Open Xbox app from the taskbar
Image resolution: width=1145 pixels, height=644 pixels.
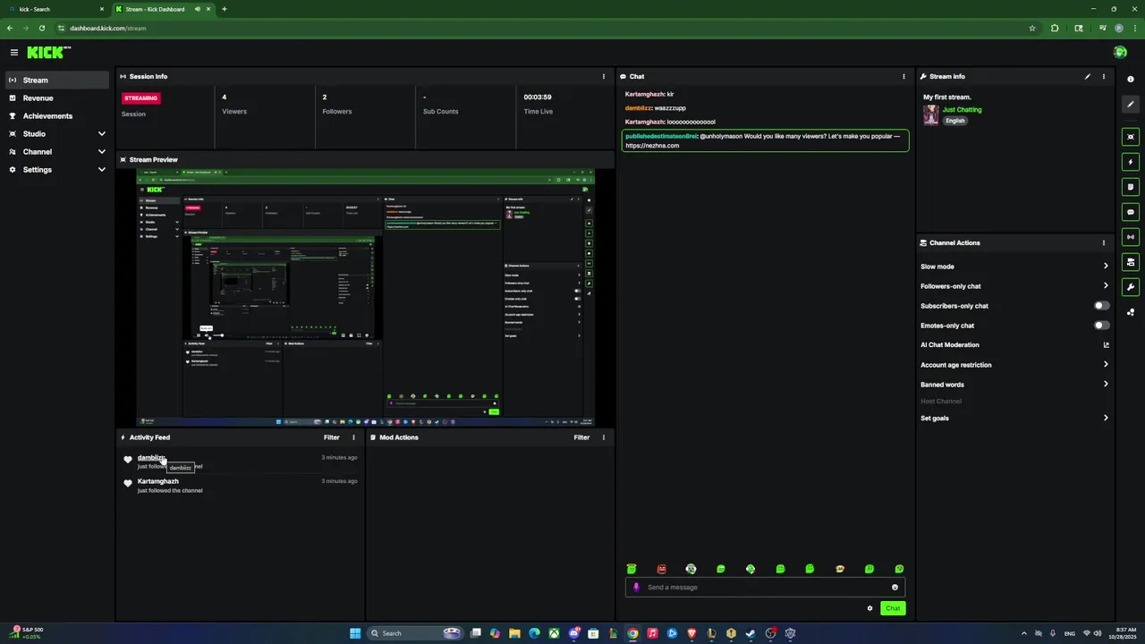coord(554,633)
